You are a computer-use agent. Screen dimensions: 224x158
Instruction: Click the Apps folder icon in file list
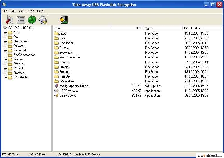[56, 33]
